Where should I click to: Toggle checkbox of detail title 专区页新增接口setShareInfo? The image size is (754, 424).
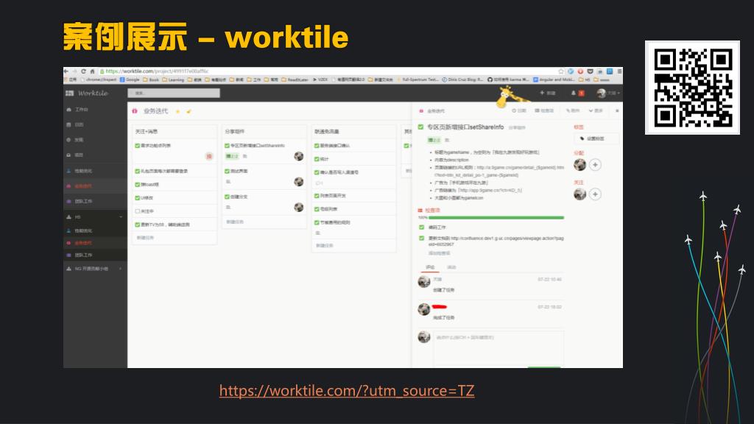coord(420,127)
